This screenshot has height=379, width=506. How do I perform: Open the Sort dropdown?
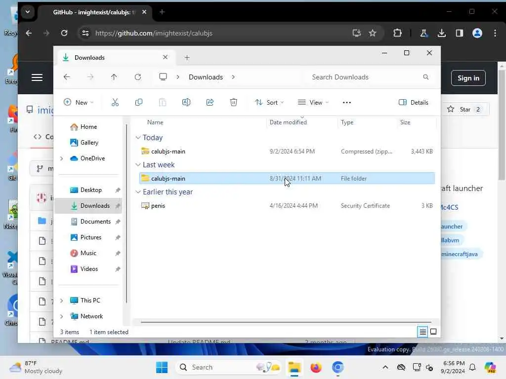coord(269,103)
